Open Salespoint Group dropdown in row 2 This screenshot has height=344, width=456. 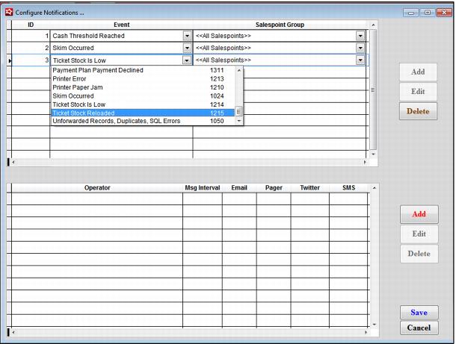click(360, 48)
